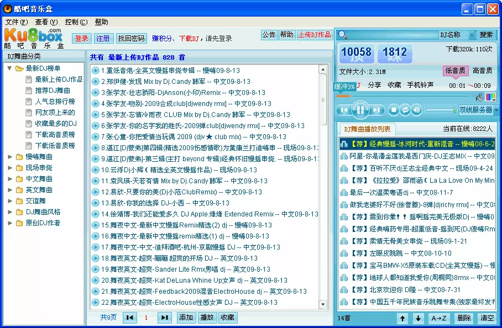This screenshot has height=328, width=502.
Task: Seek on the playback progress bar
Action: point(403,96)
